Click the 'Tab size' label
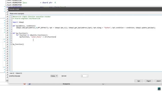Screen dimensions: 162x91 [64, 76]
